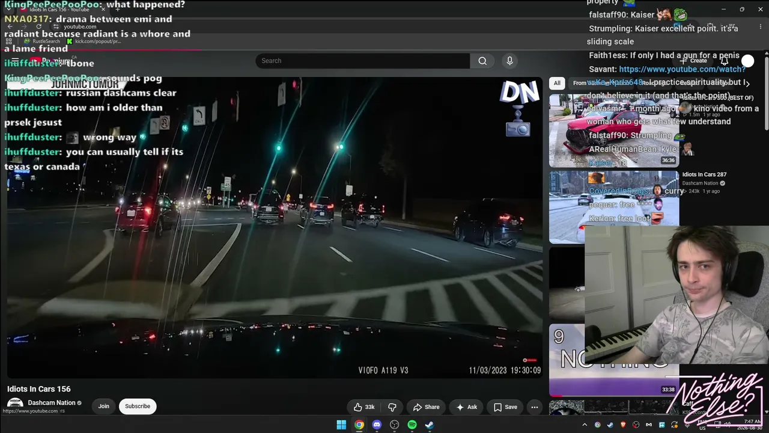Subscribe to Dashcam Nation
The height and width of the screenshot is (433, 769).
click(x=138, y=407)
